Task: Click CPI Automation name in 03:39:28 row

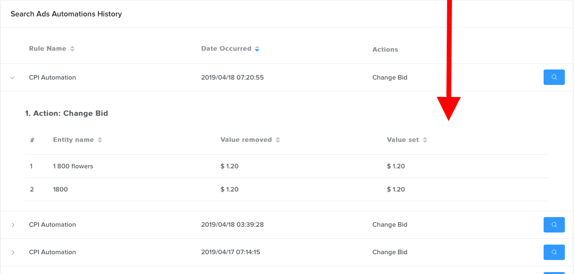Action: pyautogui.click(x=53, y=224)
